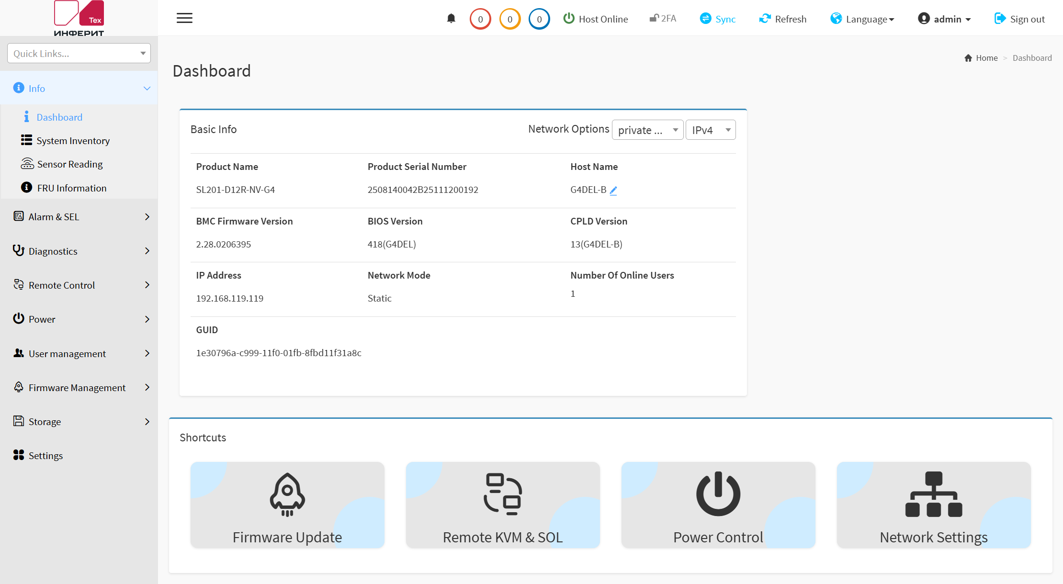
Task: Expand the Remote Control menu chevron
Action: coord(147,285)
